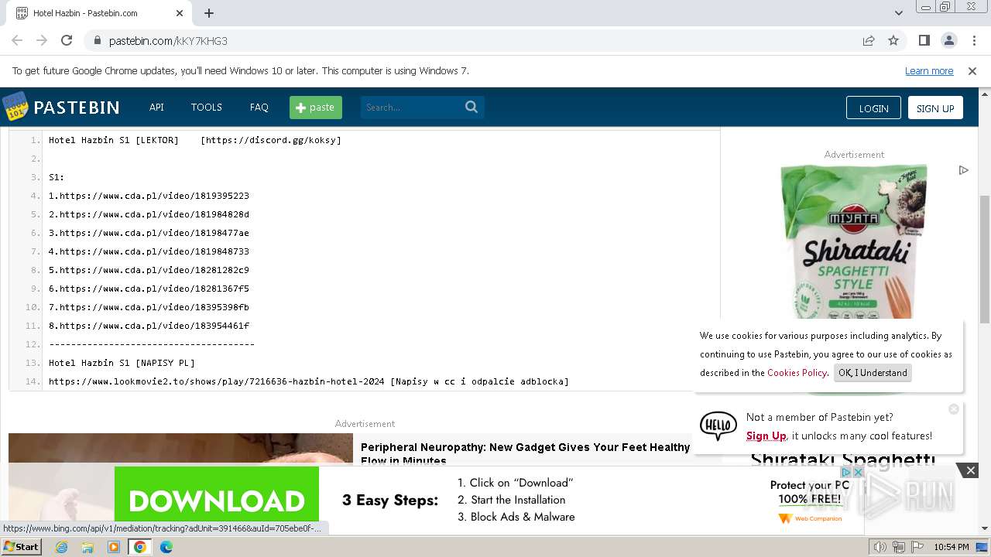The image size is (991, 557).
Task: Open the Windows Start button
Action: pos(21,546)
